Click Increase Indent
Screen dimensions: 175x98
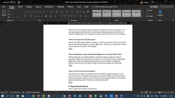[80, 12]
